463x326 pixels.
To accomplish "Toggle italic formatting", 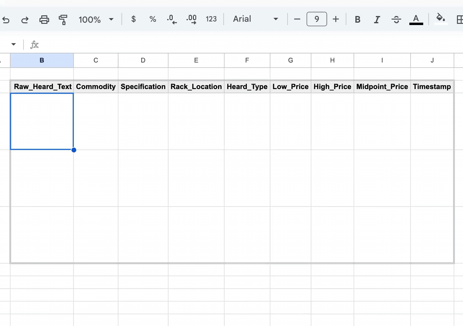I will click(377, 20).
